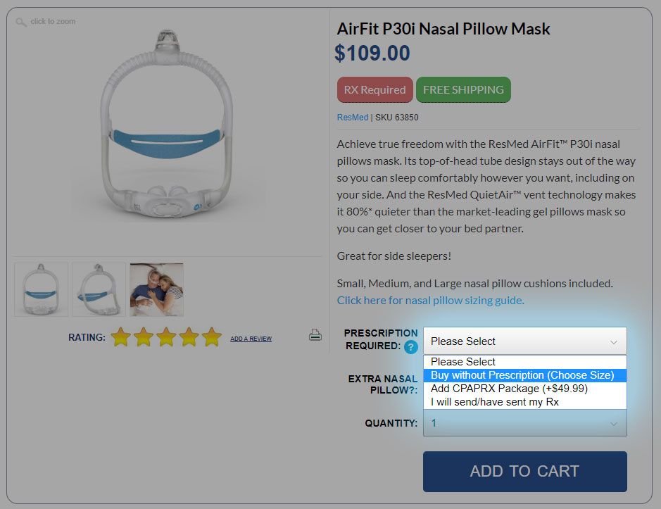The image size is (661, 509).
Task: Click the print icon beside the rating
Action: [x=315, y=336]
